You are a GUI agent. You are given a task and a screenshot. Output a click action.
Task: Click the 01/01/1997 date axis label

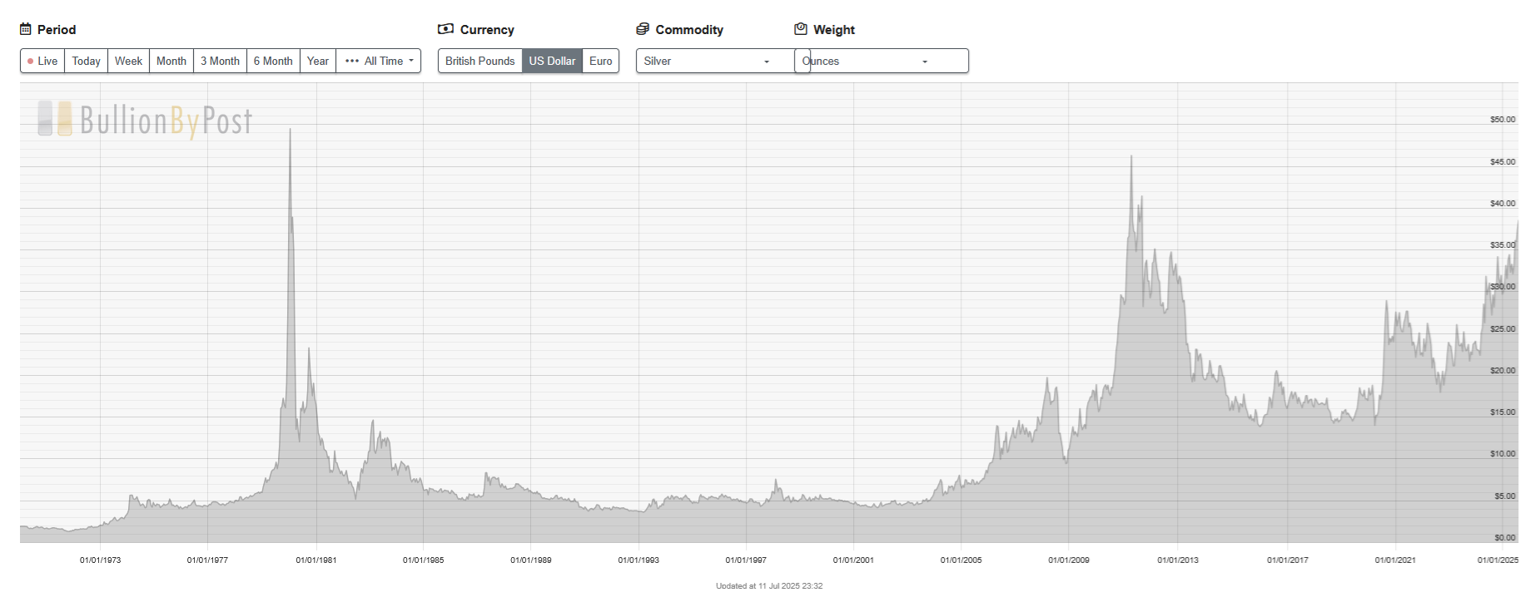point(746,560)
